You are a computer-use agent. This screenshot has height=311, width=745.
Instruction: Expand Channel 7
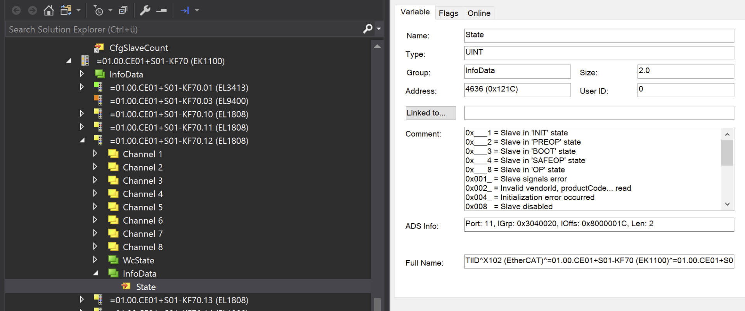click(x=95, y=233)
